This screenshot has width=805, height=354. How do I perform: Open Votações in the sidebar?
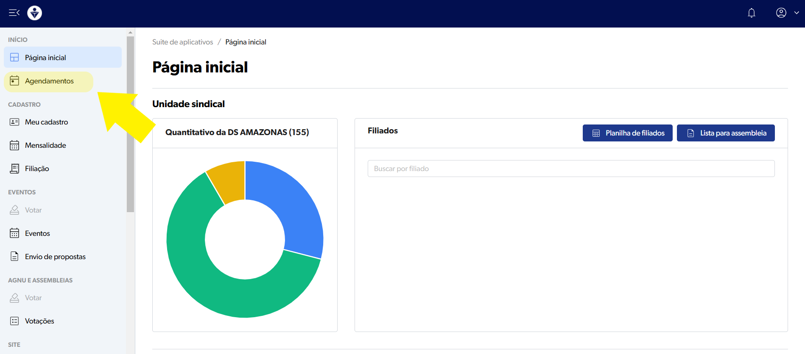point(39,321)
